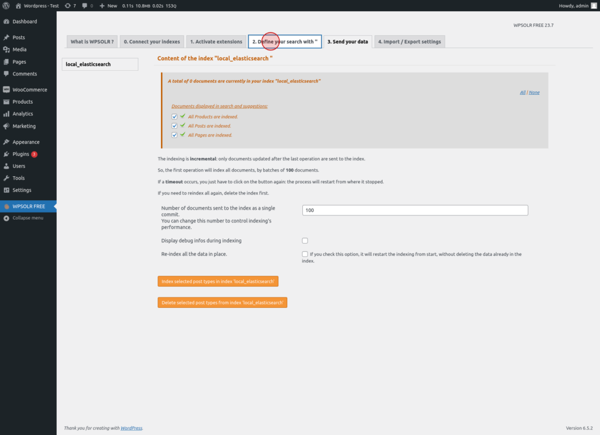The height and width of the screenshot is (435, 600).
Task: Click the Analytics bar chart icon
Action: click(6, 114)
